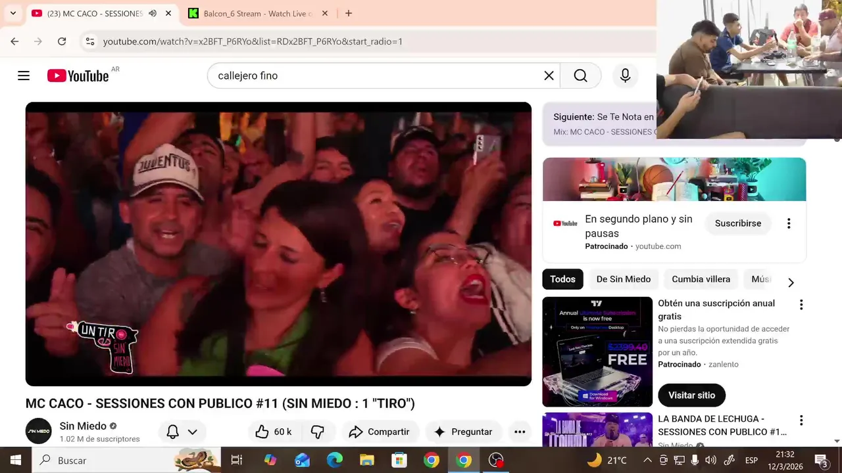The width and height of the screenshot is (842, 473).
Task: Open File Explorer from taskbar
Action: tap(367, 461)
